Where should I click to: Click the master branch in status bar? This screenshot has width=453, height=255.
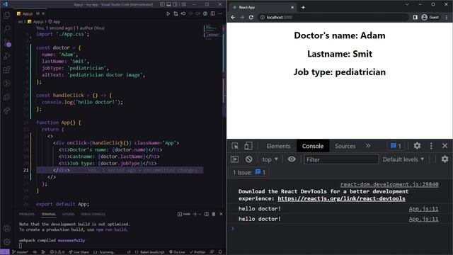pos(21,252)
